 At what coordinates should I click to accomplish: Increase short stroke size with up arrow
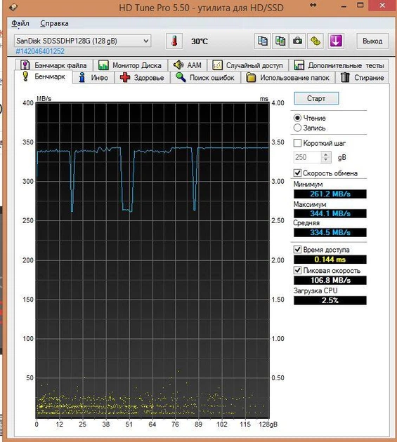click(x=326, y=154)
